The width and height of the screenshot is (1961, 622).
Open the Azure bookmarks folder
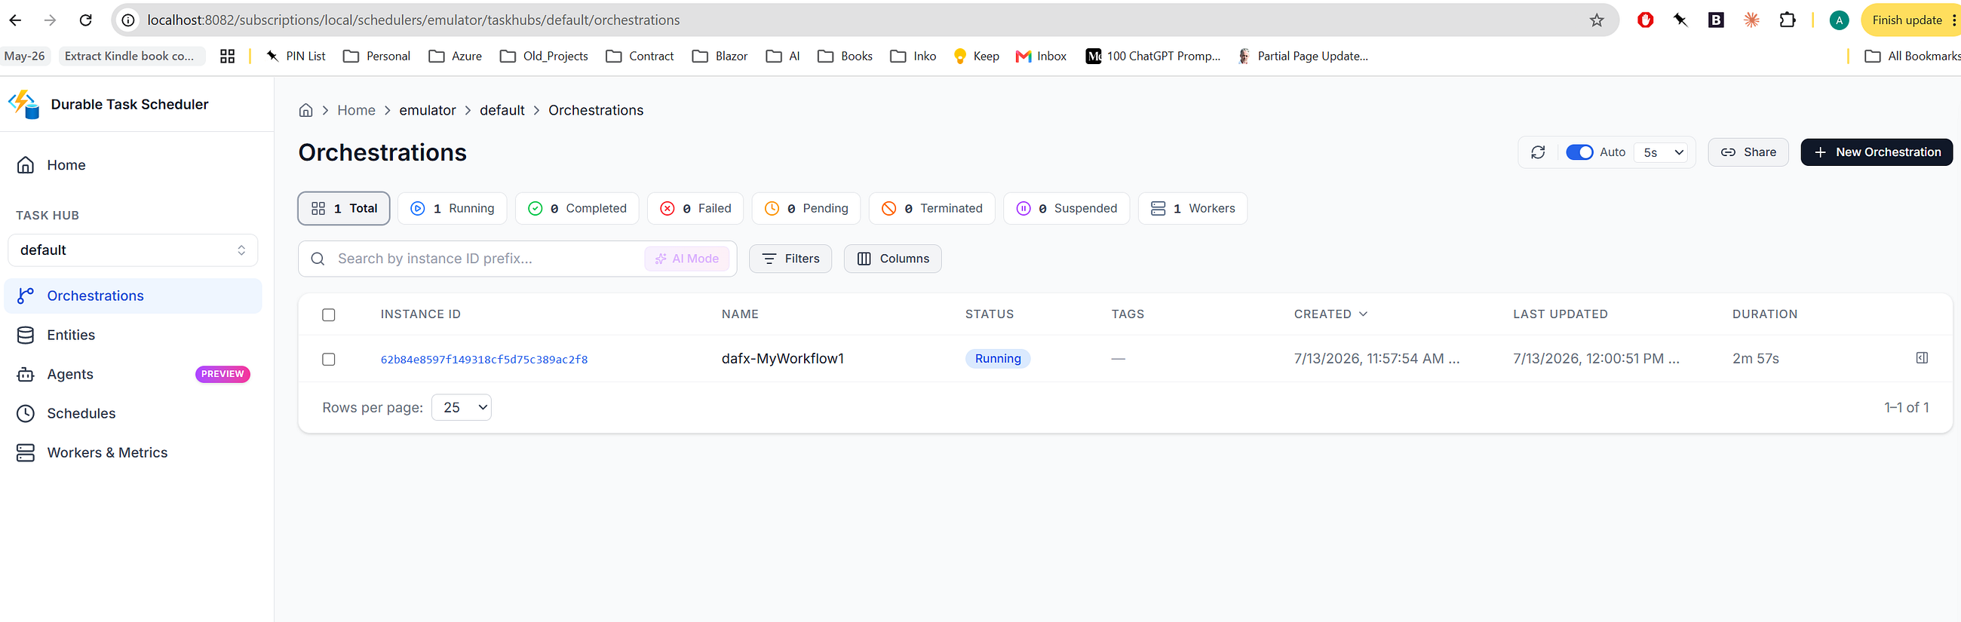456,57
